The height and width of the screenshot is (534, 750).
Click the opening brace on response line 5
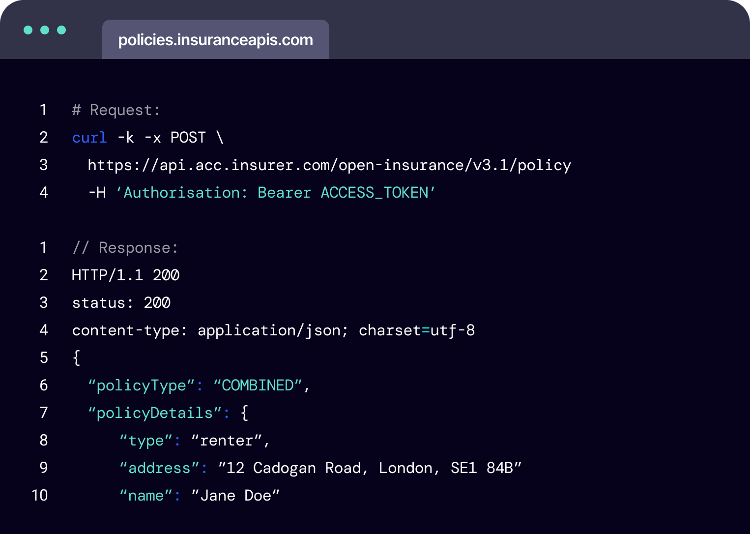click(x=76, y=358)
